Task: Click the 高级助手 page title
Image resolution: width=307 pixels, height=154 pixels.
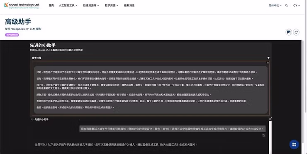Action: 18,22
